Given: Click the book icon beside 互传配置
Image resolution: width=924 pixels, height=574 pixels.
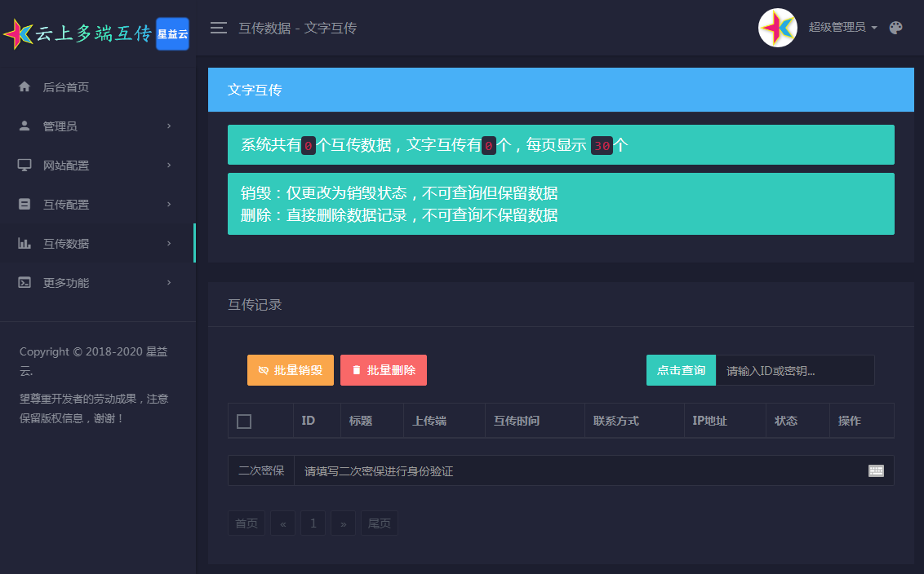Looking at the screenshot, I should click(24, 204).
